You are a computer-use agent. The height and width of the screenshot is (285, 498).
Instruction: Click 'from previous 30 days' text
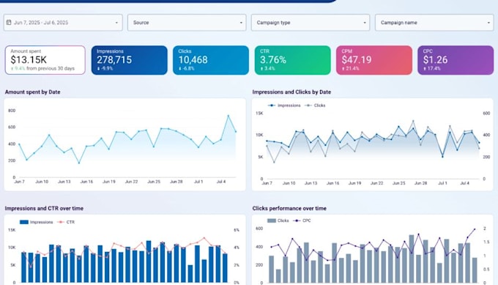[51, 69]
